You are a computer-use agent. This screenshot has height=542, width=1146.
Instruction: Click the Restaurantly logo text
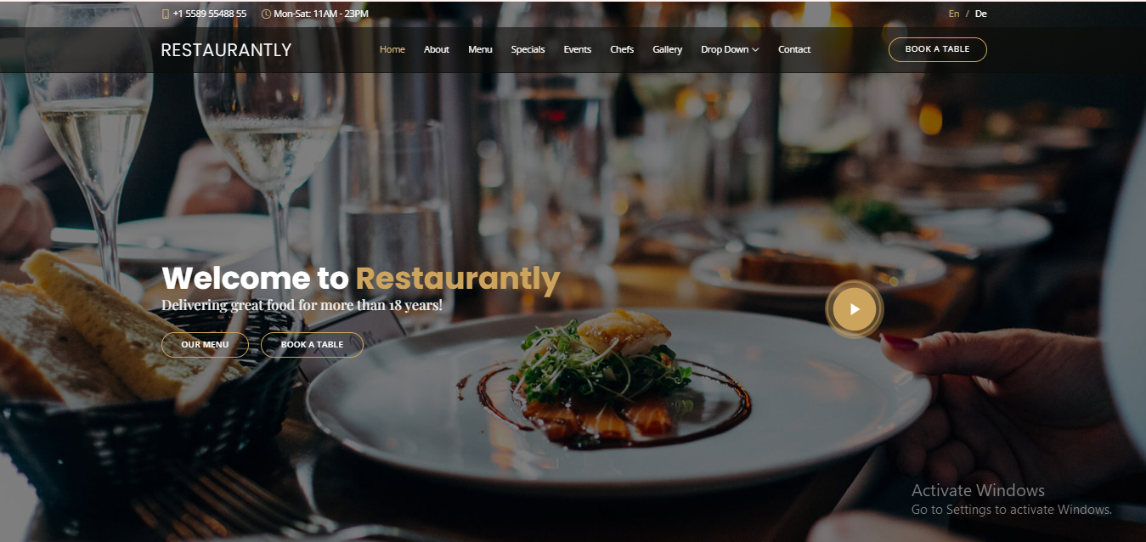click(x=226, y=50)
